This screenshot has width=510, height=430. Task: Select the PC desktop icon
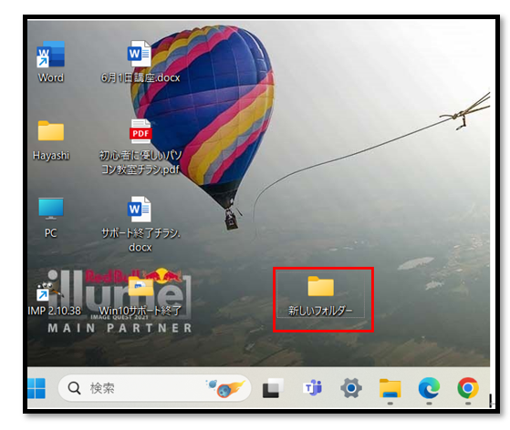click(51, 209)
